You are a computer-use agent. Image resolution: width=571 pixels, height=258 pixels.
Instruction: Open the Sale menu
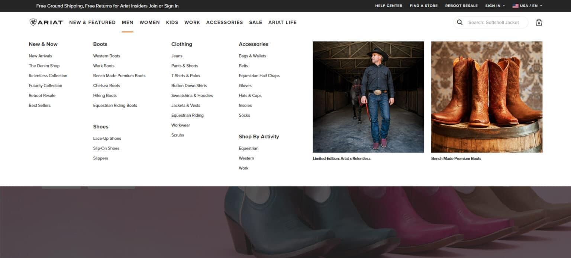coord(255,22)
